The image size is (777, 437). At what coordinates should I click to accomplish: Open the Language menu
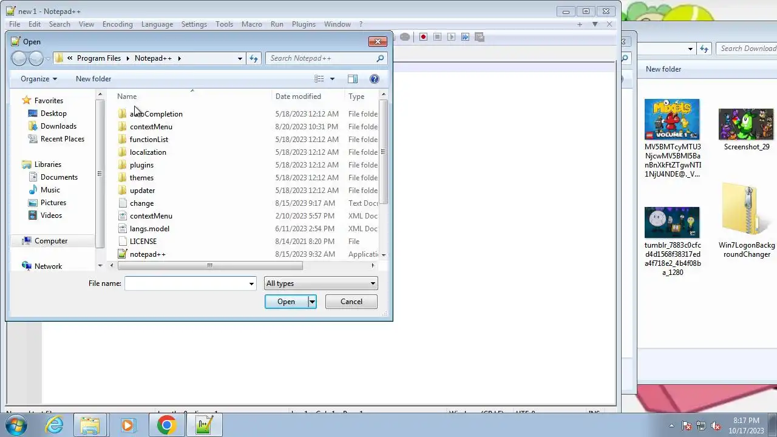157,24
